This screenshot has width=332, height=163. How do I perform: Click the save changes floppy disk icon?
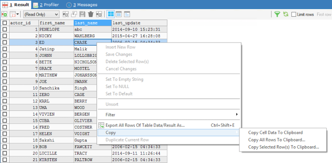point(82,15)
